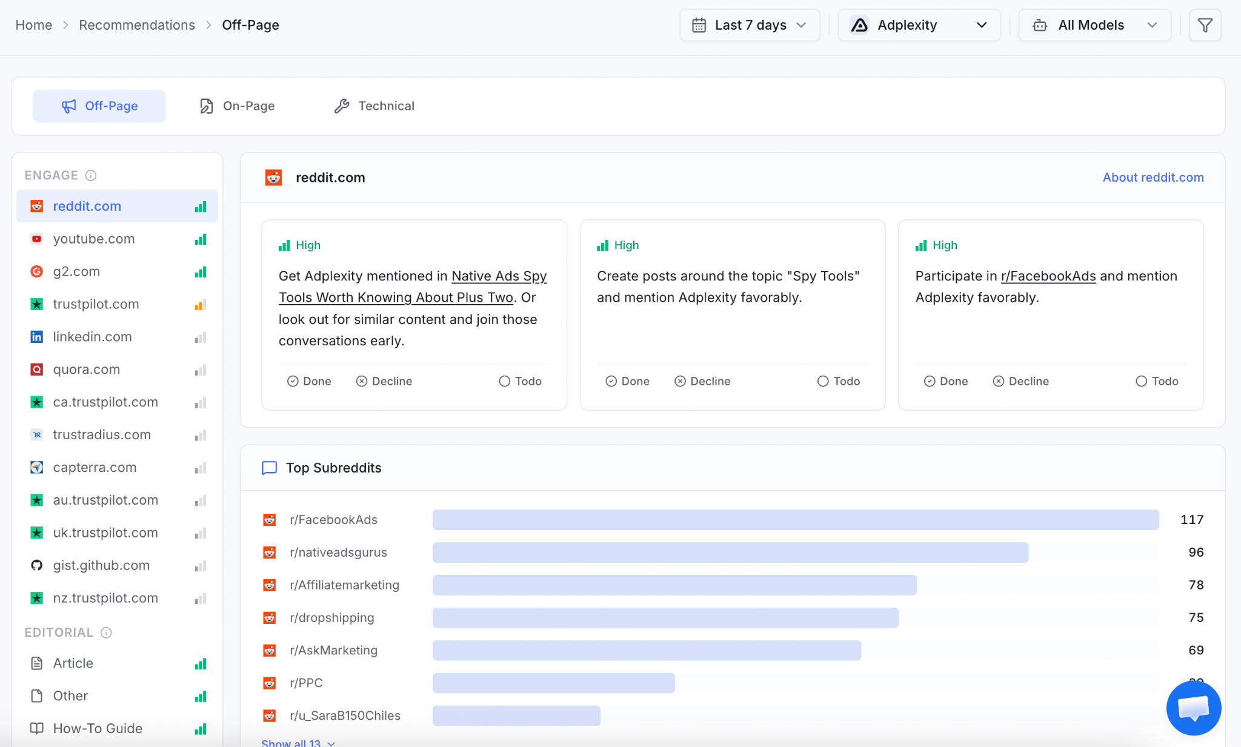Click the trustpilot.com star favicon
Screen dimensions: 1241x747
[37, 304]
